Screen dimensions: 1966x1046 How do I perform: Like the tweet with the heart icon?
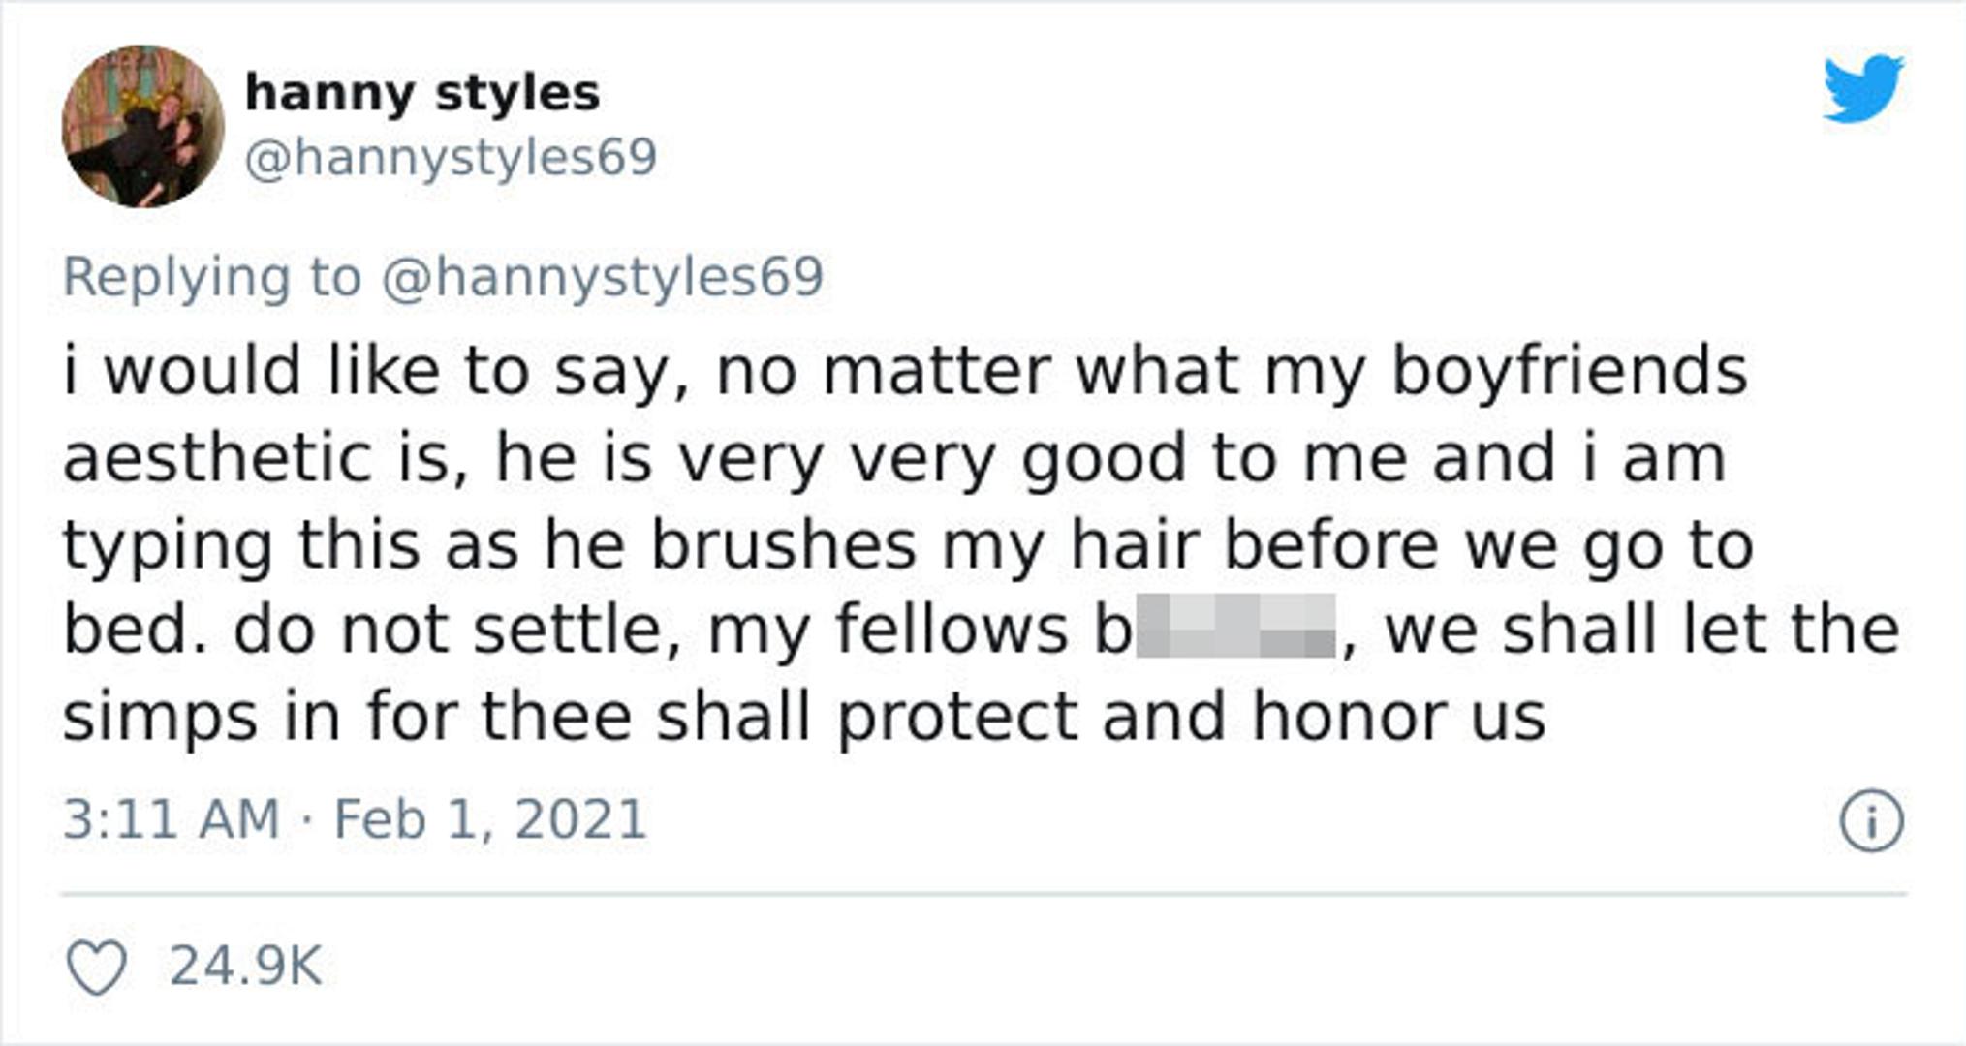(x=96, y=968)
